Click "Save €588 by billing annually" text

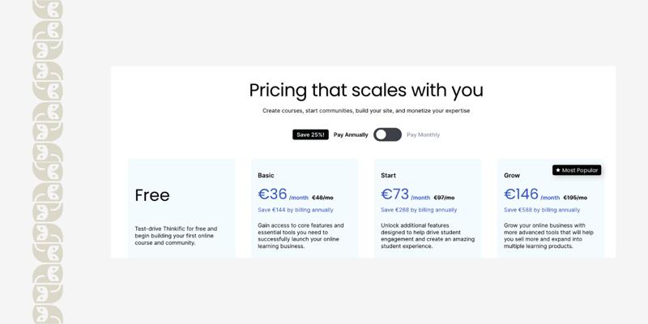[x=542, y=210]
